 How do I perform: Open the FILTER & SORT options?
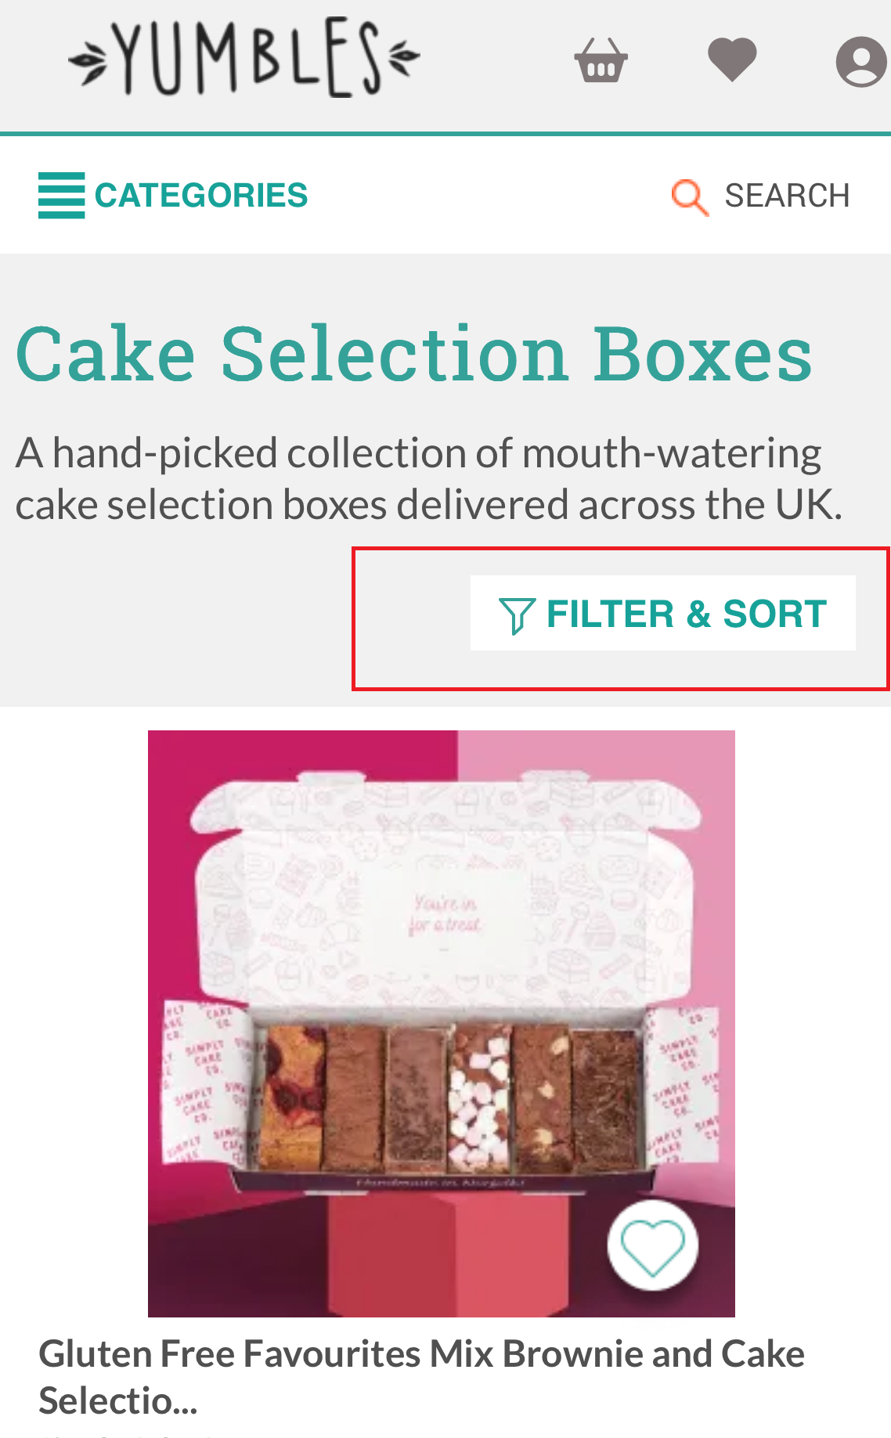point(662,613)
